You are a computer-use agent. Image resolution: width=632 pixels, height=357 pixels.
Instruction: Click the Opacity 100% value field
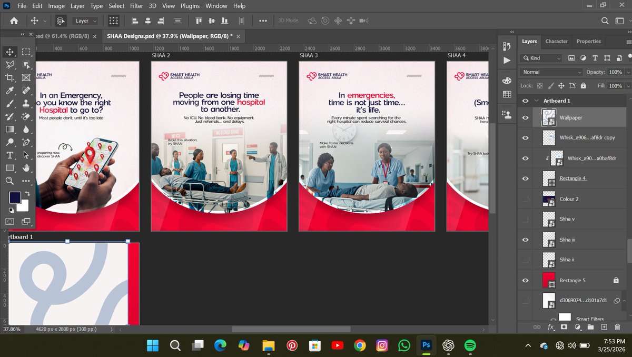point(615,72)
